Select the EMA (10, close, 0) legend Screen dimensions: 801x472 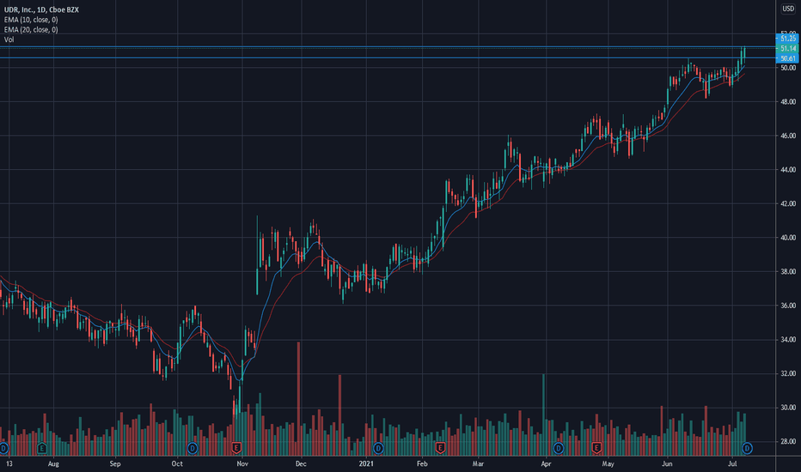pos(31,20)
